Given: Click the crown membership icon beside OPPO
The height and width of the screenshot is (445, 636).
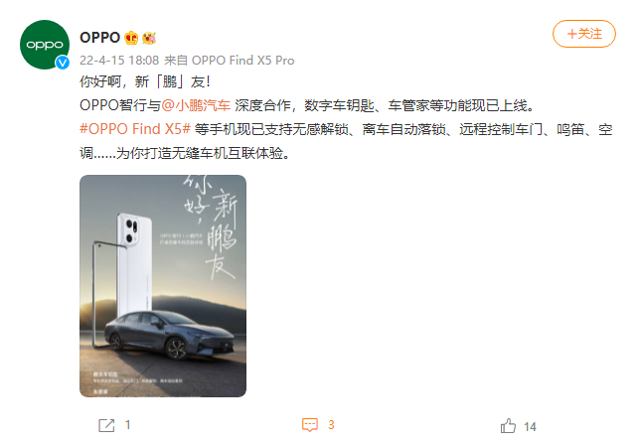Looking at the screenshot, I should point(131,38).
